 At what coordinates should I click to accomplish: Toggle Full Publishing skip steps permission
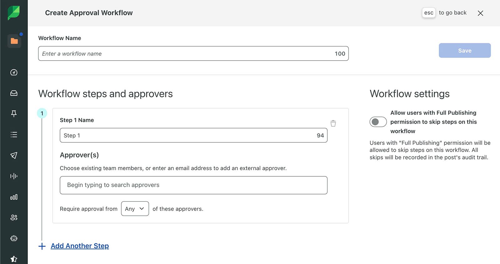click(x=378, y=122)
